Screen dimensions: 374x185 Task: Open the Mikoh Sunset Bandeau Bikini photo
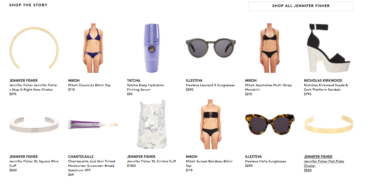(x=211, y=124)
